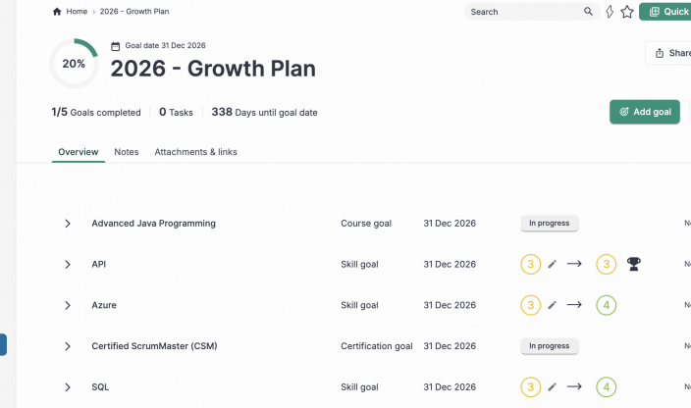
Task: Open the Quick actions green button
Action: [x=667, y=12]
